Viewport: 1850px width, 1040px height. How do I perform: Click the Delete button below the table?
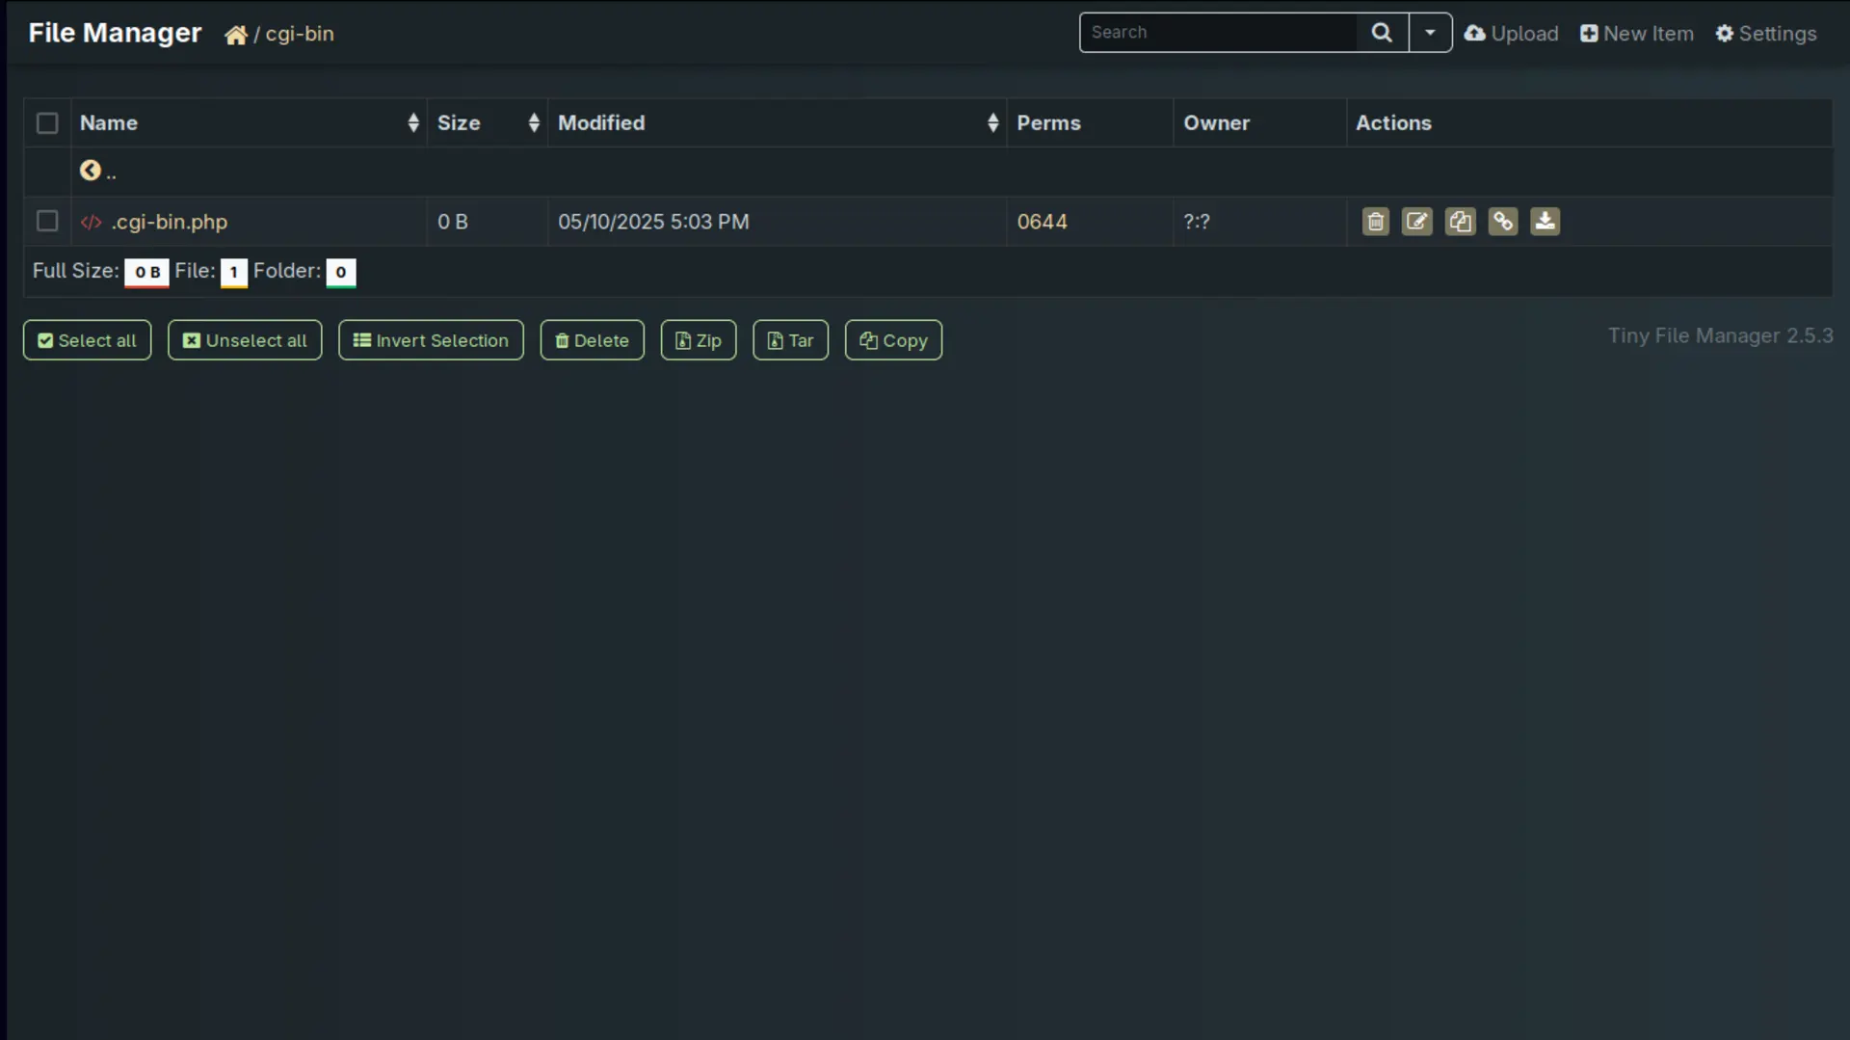click(593, 340)
